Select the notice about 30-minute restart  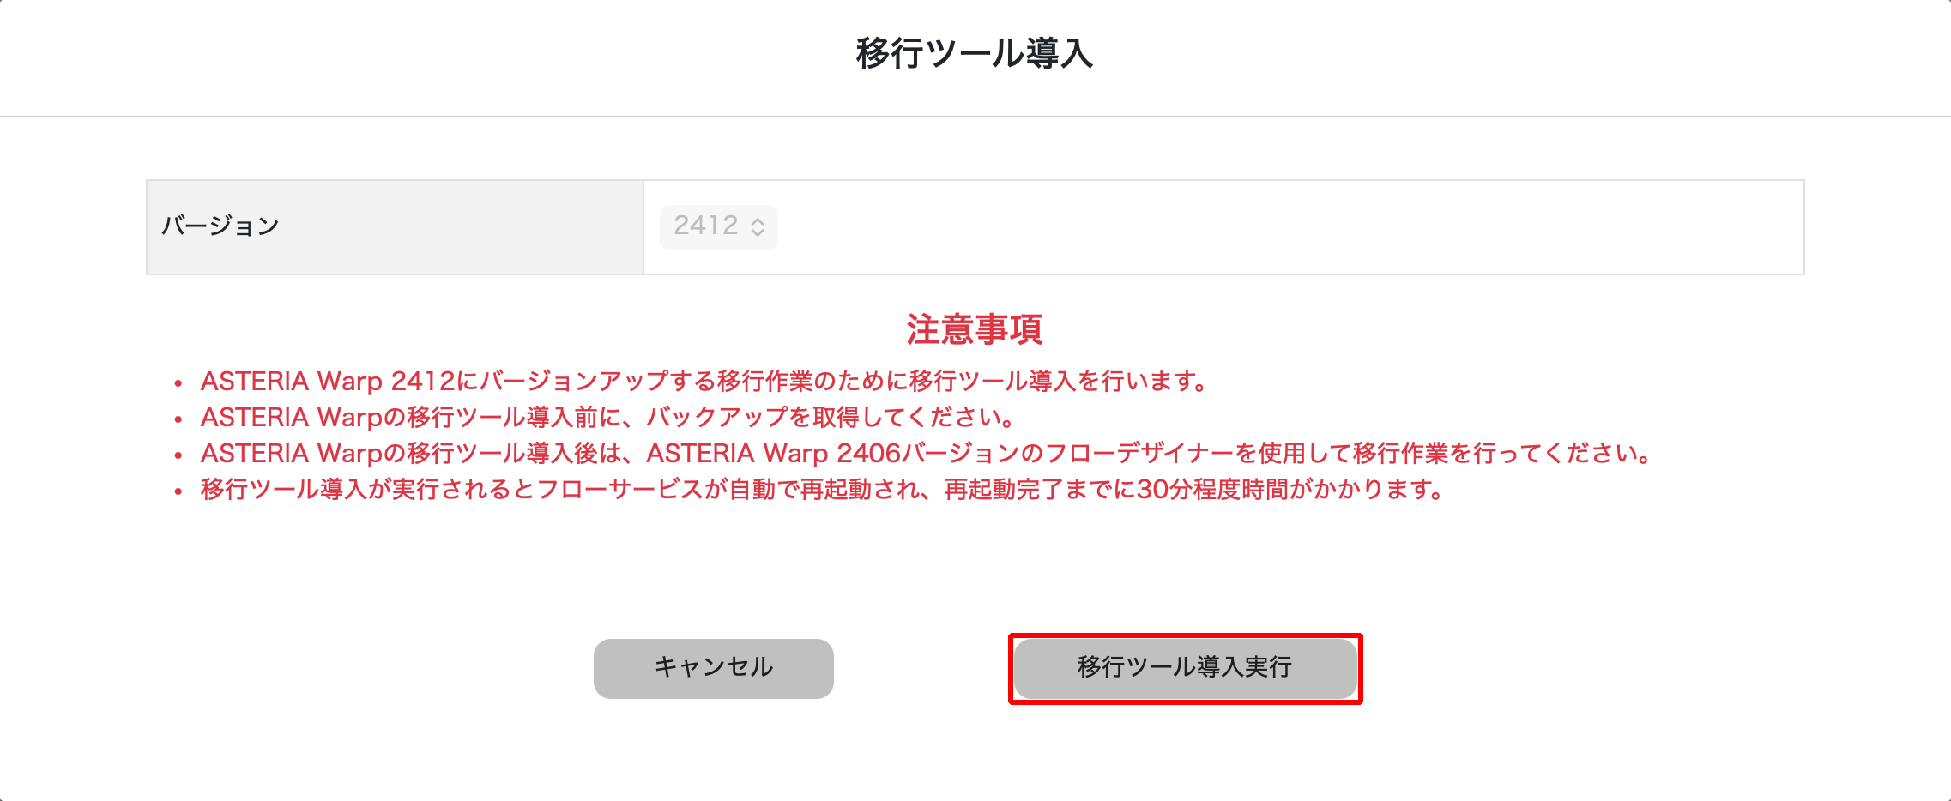pyautogui.click(x=822, y=490)
